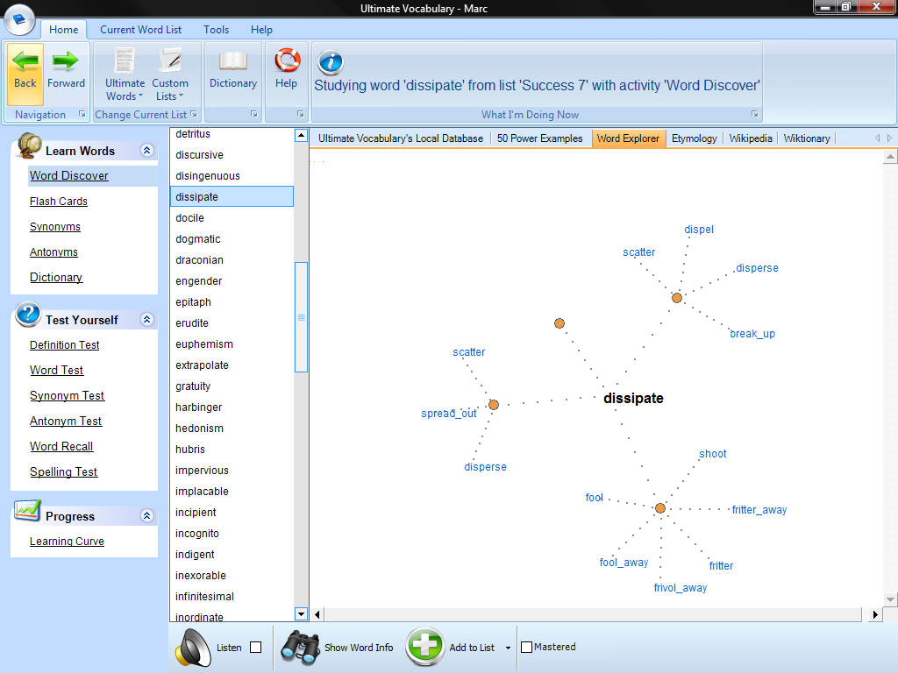Viewport: 898px width, 673px height.
Task: Switch to the Home ribbon tab
Action: (63, 30)
